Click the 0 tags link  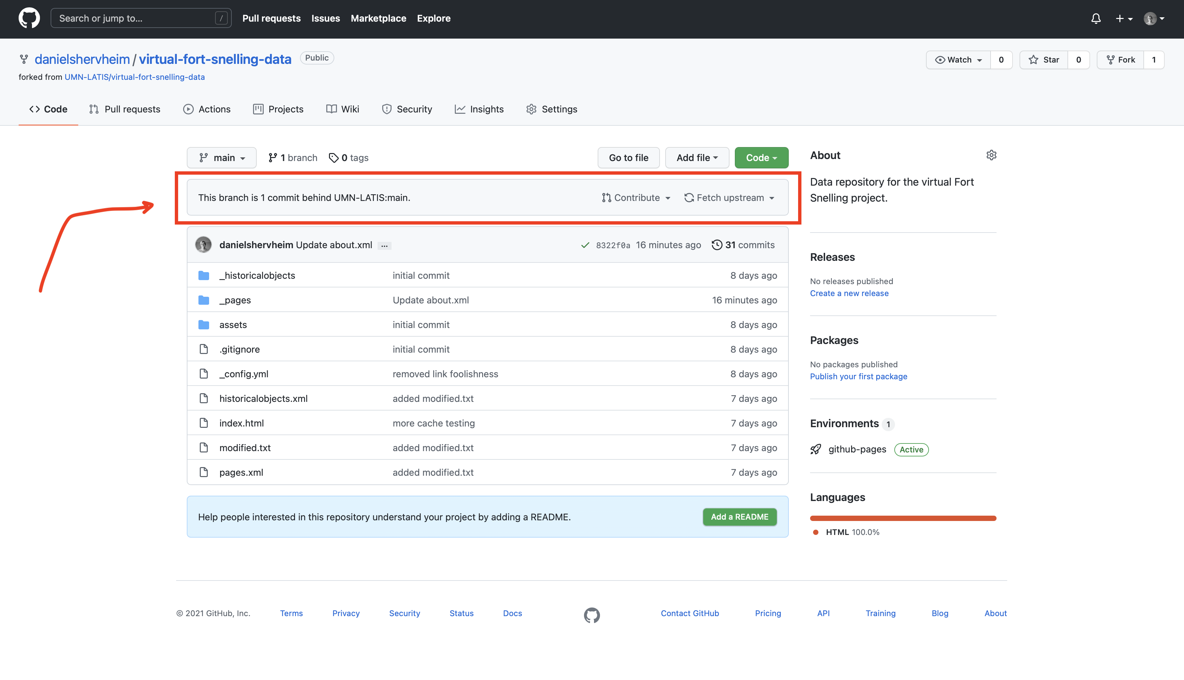[349, 158]
